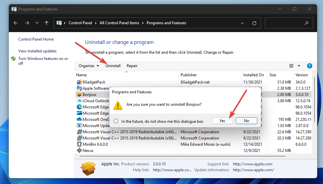Image resolution: width=323 pixels, height=184 pixels.
Task: Click the 55.2 MB size cell
Action: [284, 151]
